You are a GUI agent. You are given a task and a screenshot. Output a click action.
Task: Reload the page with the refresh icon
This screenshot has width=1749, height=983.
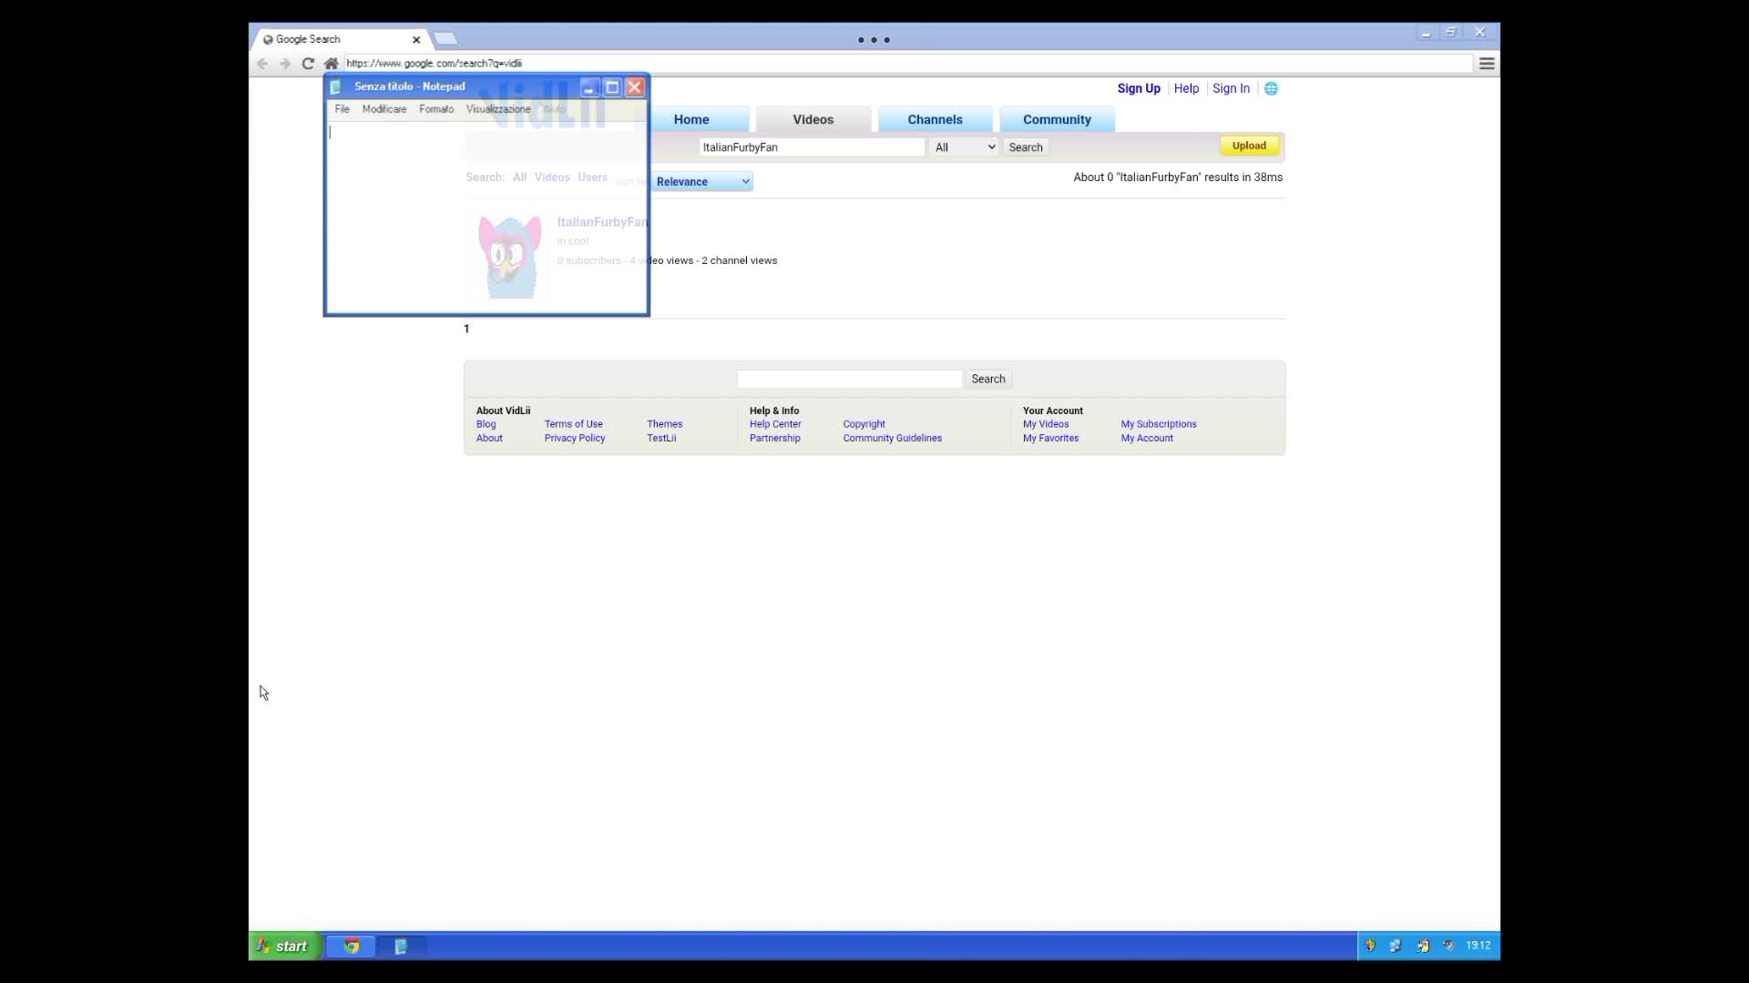point(308,64)
